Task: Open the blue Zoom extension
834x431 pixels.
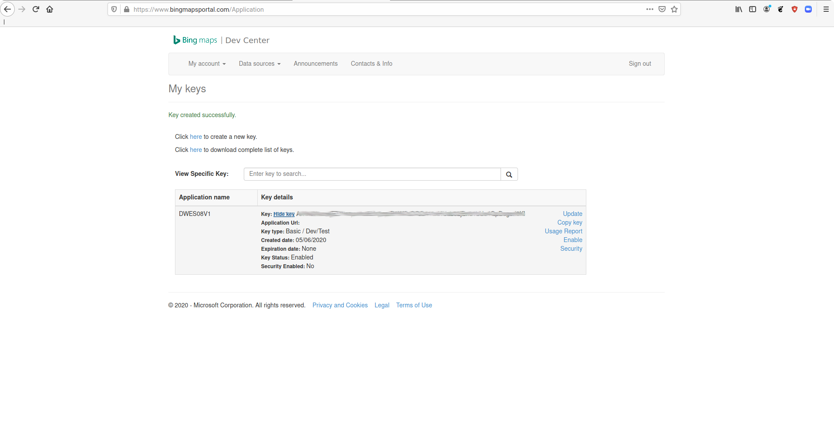Action: pyautogui.click(x=808, y=9)
